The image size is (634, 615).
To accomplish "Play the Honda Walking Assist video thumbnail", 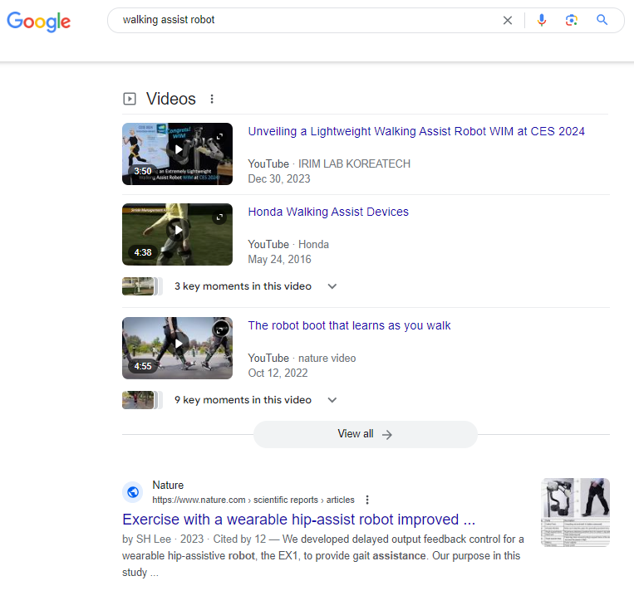I will (x=177, y=234).
